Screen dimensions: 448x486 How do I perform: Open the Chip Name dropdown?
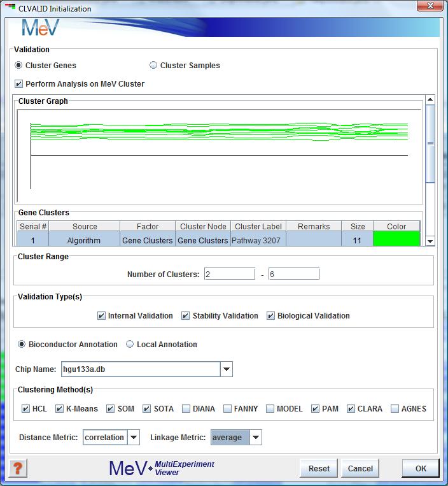point(227,369)
